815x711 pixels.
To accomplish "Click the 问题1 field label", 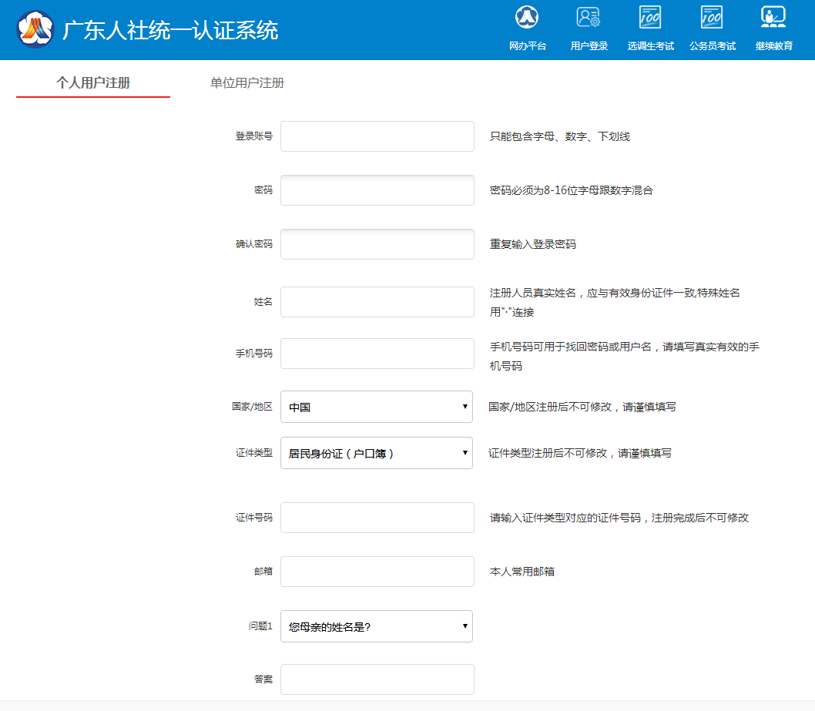I will click(x=260, y=626).
